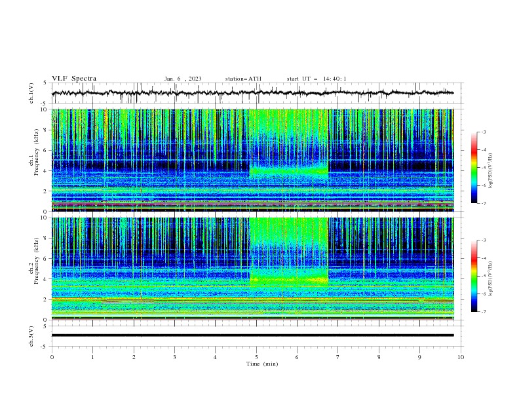Click the '-7' label on the lower colorbar
Viewport: 519px width, 401px height.
coord(483,311)
